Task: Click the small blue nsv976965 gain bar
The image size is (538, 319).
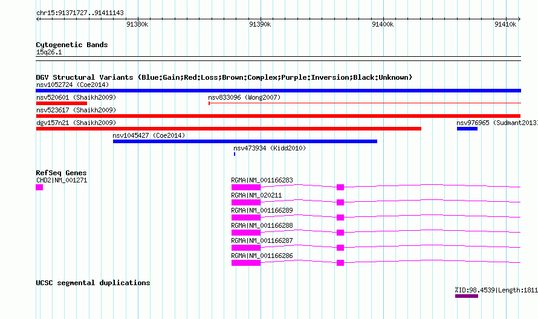Action: click(467, 129)
